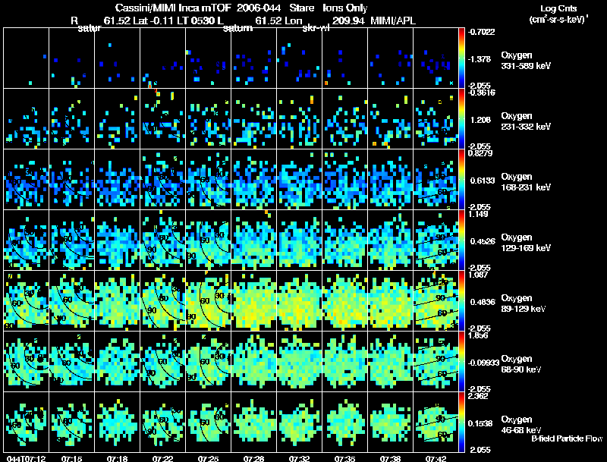The image size is (607, 462).
Task: Open the 231-332 keV image at 07:22
Action: point(162,119)
